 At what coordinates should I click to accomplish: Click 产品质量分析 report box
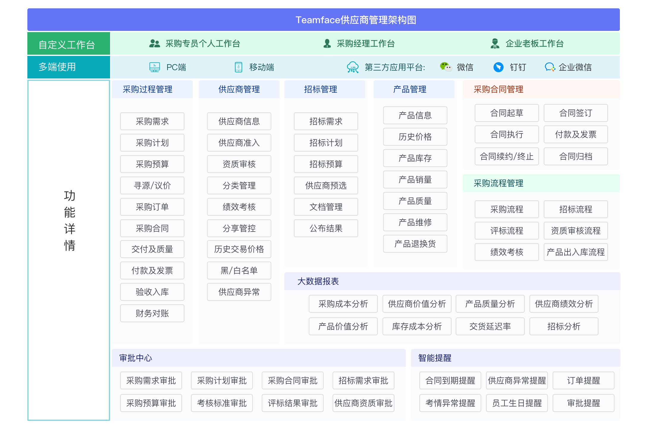(x=490, y=304)
